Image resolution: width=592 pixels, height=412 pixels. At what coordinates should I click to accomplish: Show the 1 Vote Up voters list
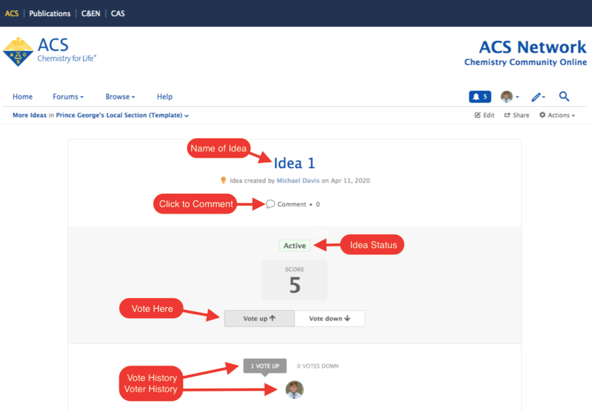(x=265, y=366)
